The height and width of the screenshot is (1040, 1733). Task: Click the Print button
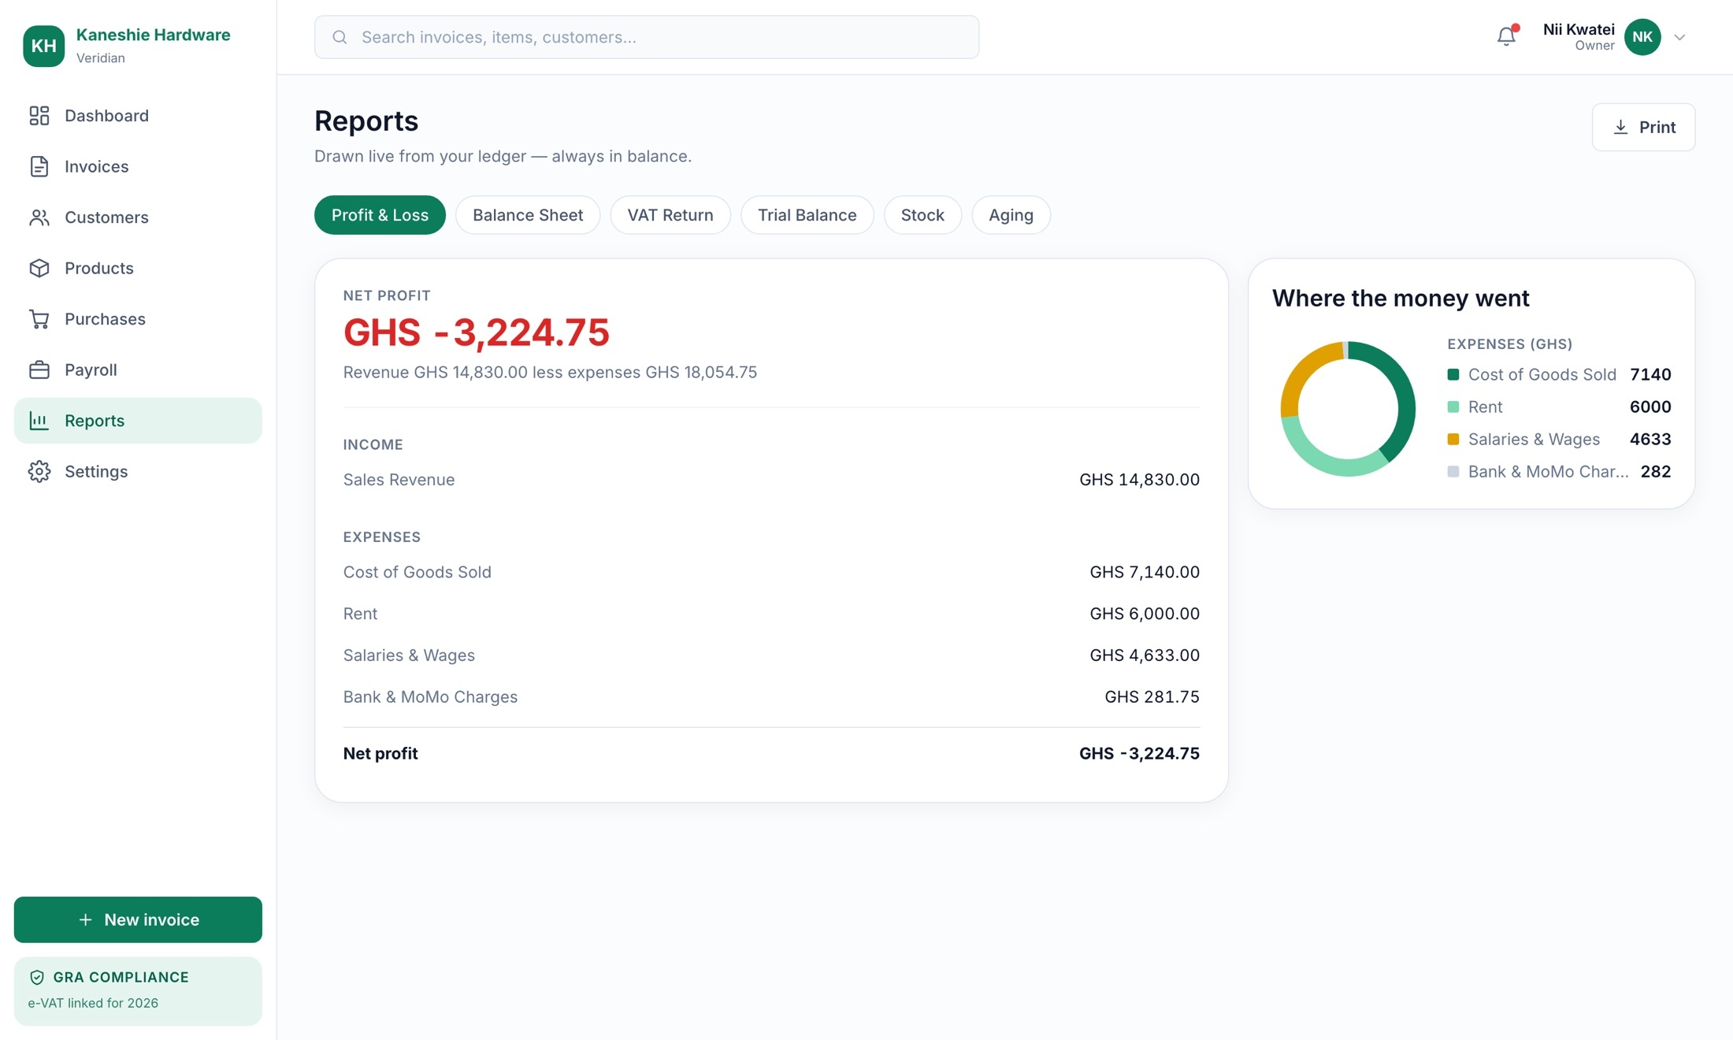(1643, 127)
